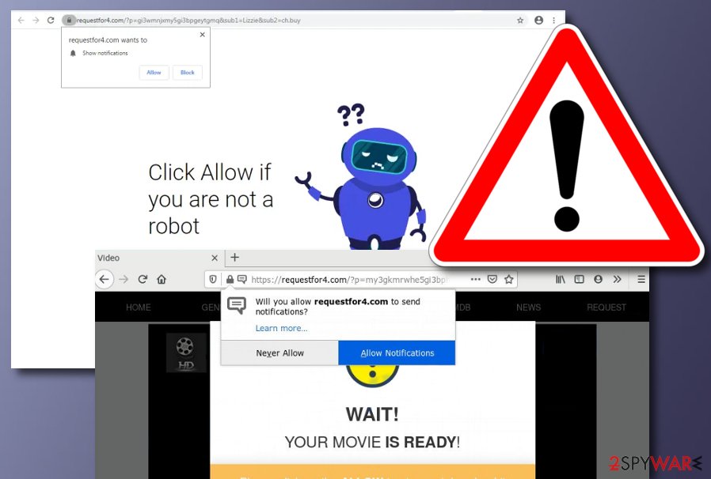Click the Firefox address bar URL text

point(348,280)
